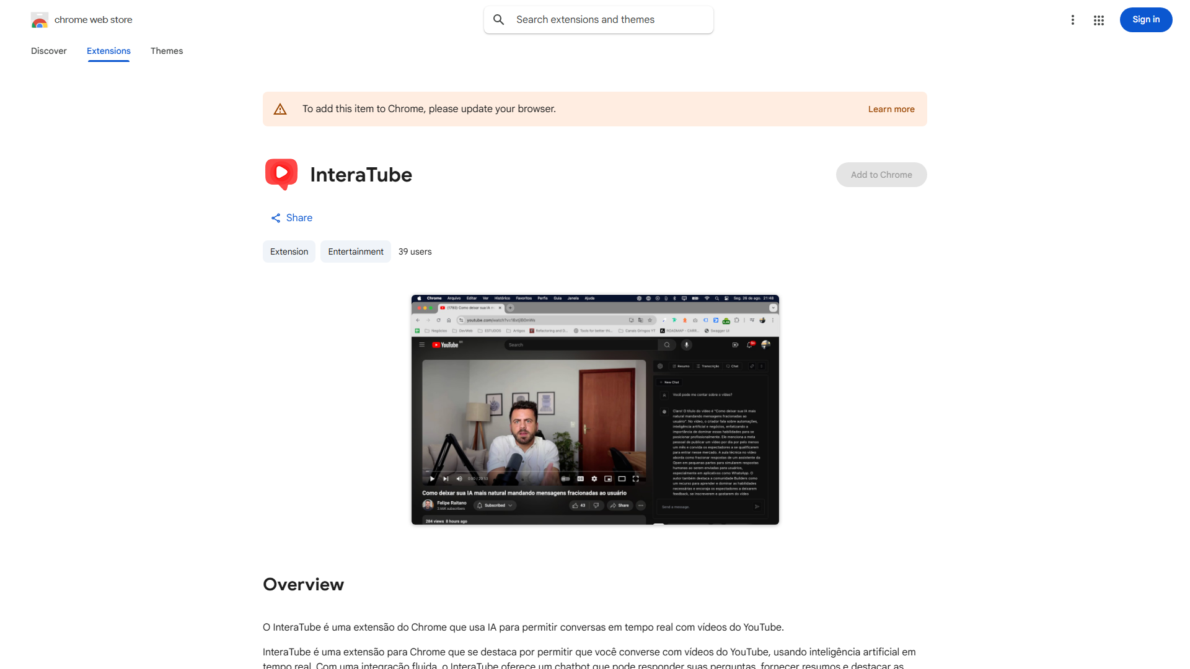Click the chrome web store rainbow logo
This screenshot has height=669, width=1190.
(40, 20)
